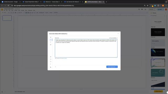Click into the Enter Text textarea
Screen dimensions: 168x94
[x=86, y=48]
